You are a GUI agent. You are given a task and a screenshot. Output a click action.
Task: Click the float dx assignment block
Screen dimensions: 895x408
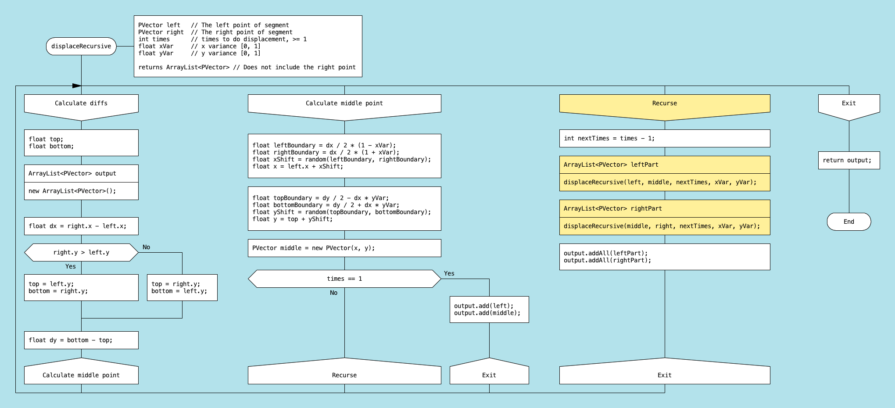coord(81,226)
